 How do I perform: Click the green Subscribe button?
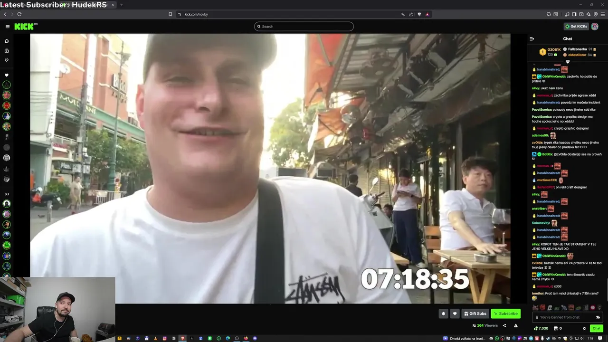pos(505,313)
